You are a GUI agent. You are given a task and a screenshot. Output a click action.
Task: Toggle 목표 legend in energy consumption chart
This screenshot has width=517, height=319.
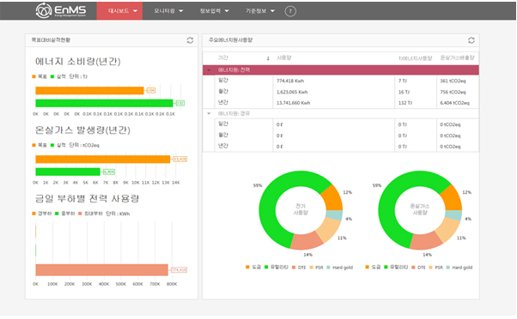(x=40, y=76)
